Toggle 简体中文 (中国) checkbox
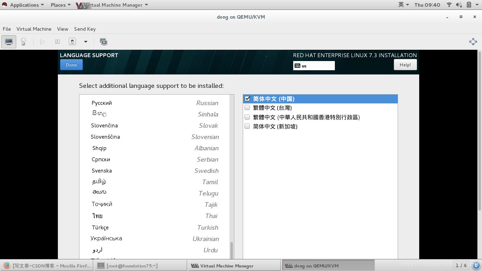482x271 pixels. [x=247, y=99]
